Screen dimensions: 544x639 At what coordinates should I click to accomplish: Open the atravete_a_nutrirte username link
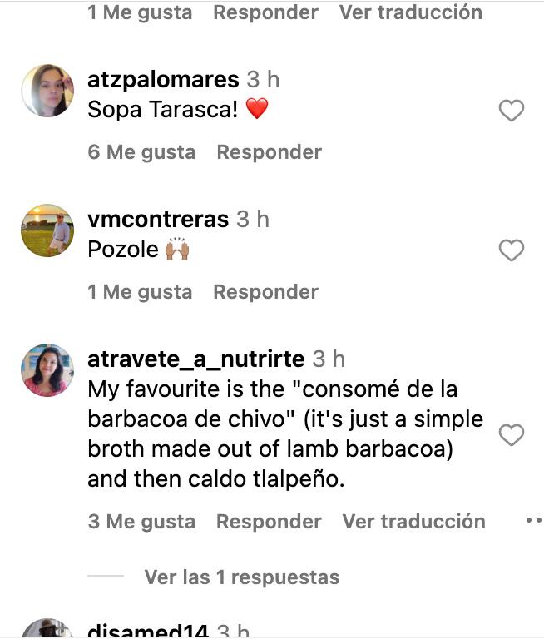tap(196, 359)
